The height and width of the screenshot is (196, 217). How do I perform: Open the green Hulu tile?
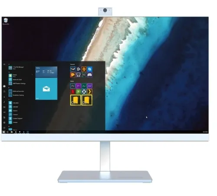79,91
